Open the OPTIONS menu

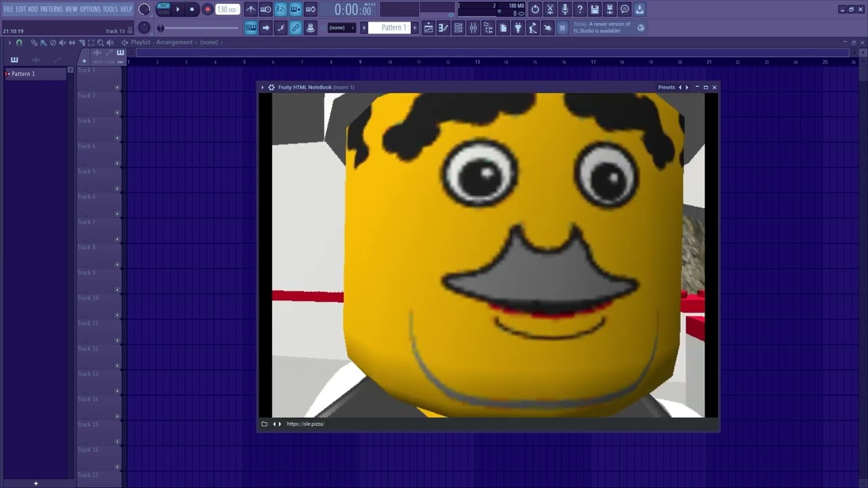click(x=90, y=9)
